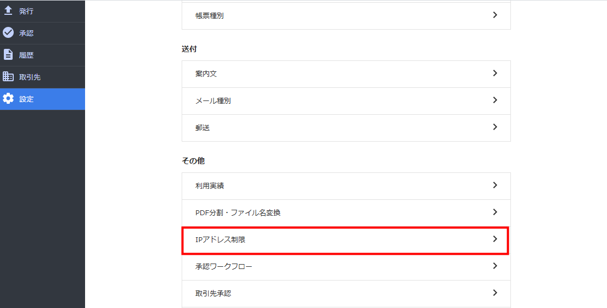The height and width of the screenshot is (308, 607).
Task: Expand the chevron next to 帳票種別
Action: pos(494,15)
